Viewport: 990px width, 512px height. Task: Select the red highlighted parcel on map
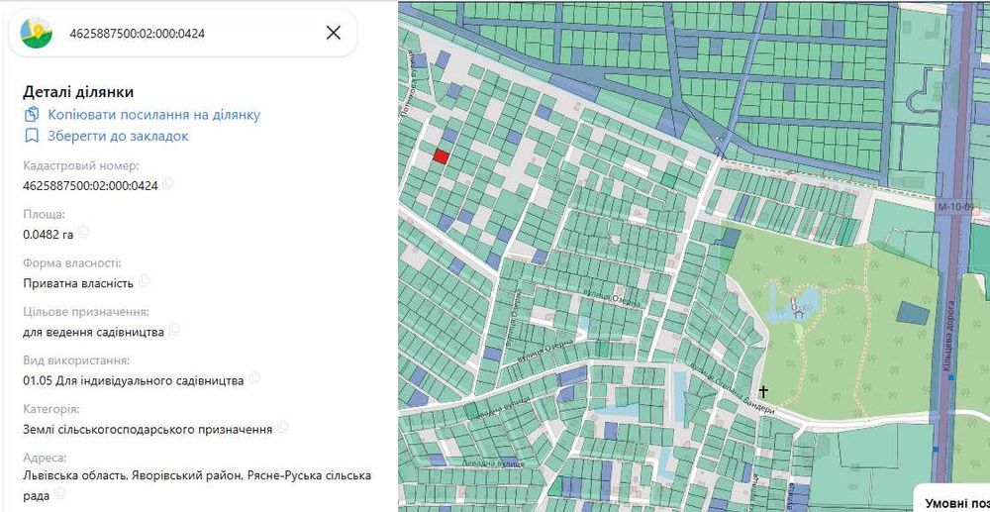(x=442, y=155)
